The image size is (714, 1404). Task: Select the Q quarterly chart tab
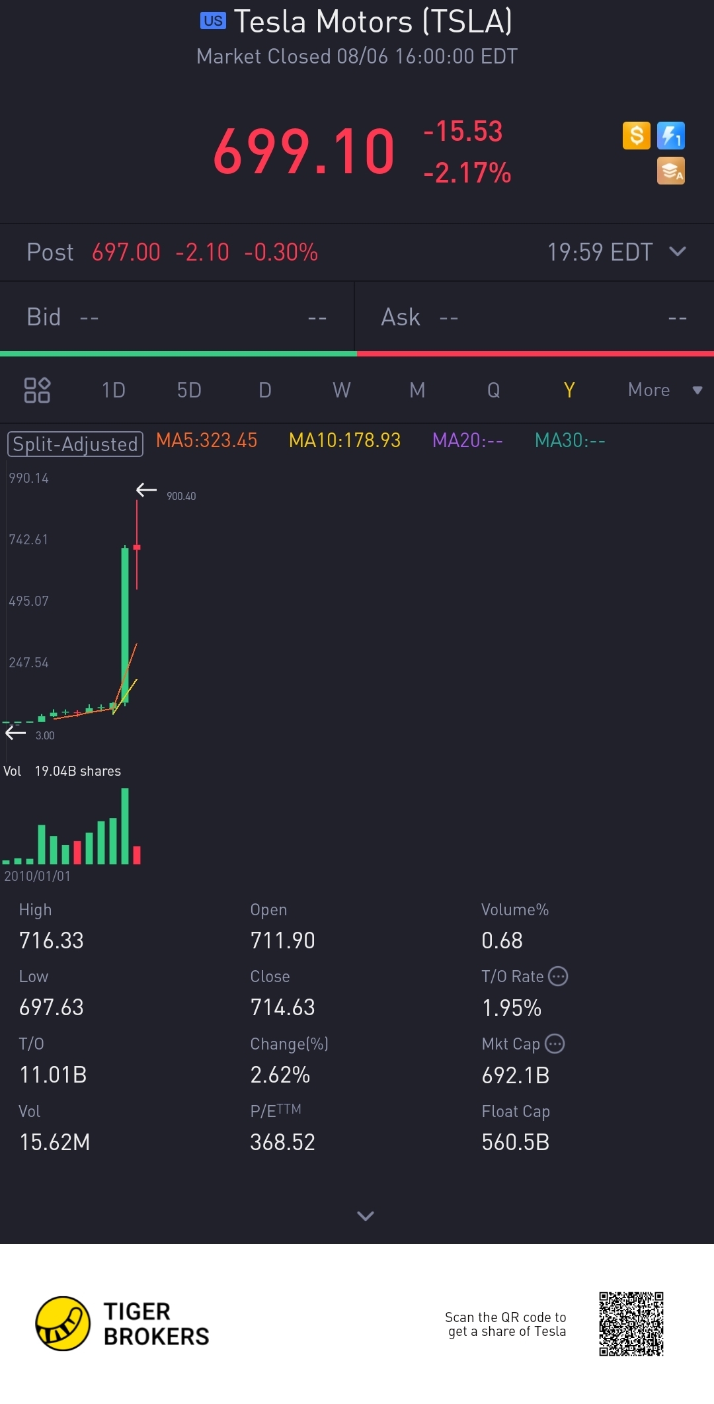494,390
